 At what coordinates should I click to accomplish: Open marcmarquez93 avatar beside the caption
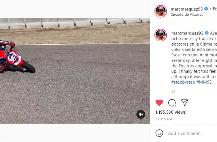click(x=160, y=35)
